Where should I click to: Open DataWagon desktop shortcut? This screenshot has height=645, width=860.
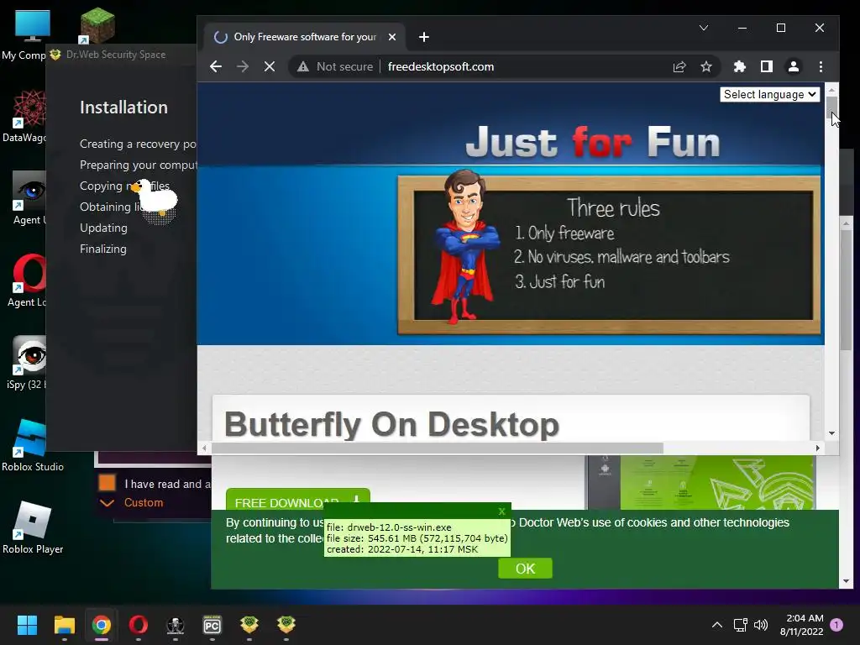pyautogui.click(x=24, y=116)
